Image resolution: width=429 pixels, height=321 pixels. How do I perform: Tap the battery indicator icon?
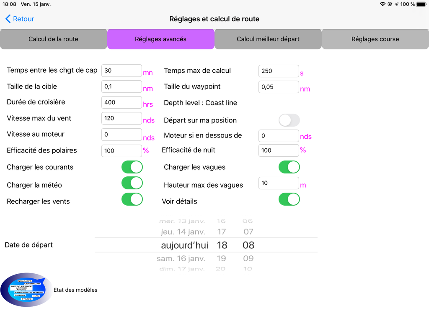tap(421, 4)
